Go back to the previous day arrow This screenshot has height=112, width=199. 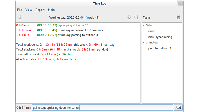[x=20, y=17]
